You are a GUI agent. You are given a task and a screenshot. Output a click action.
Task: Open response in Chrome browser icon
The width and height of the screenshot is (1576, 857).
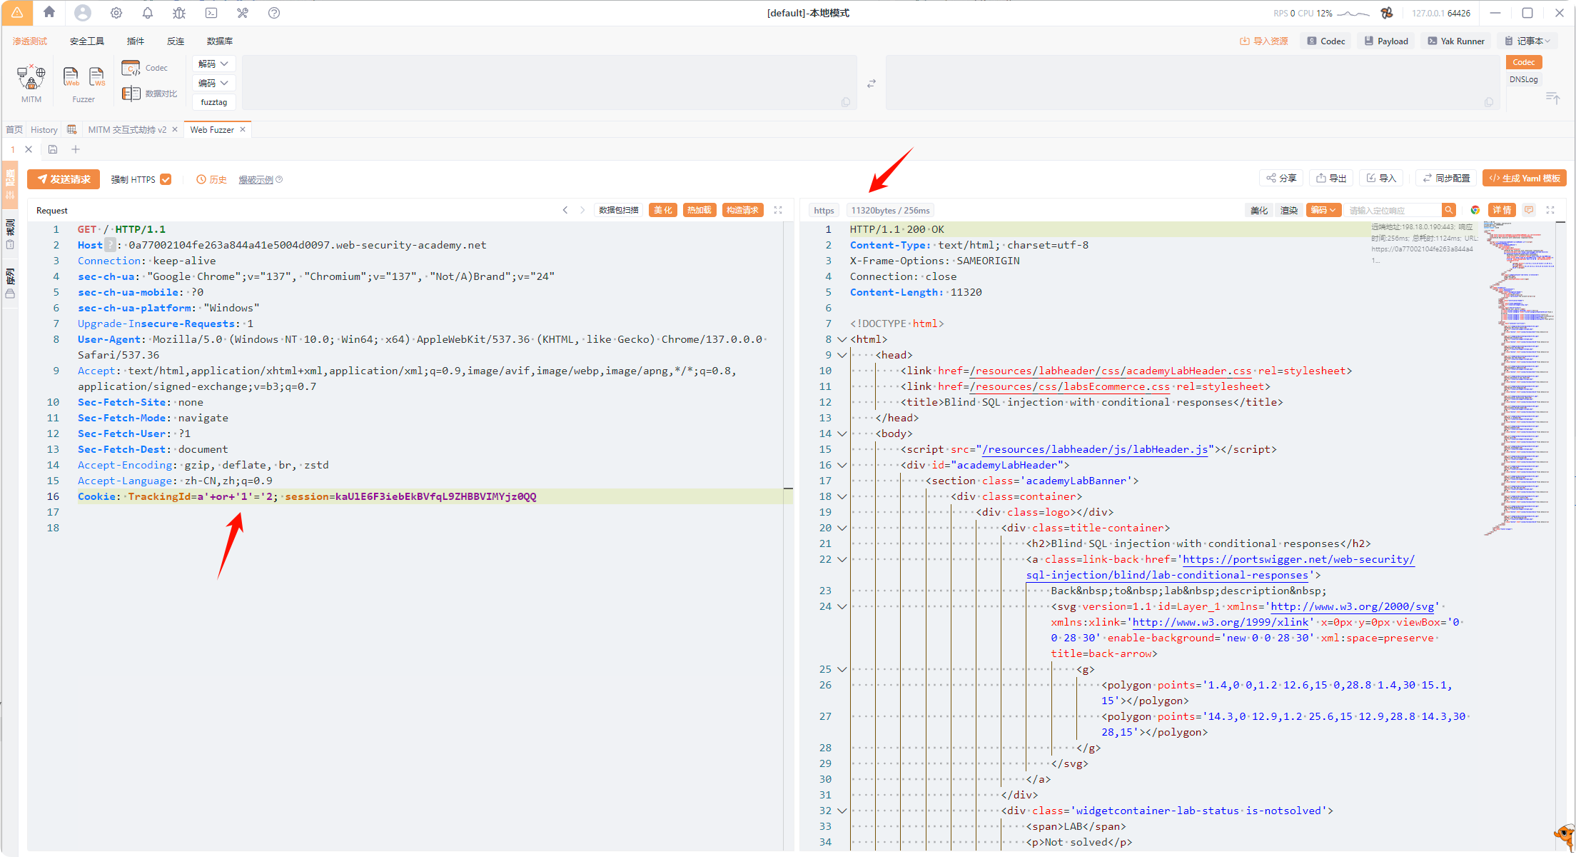point(1475,210)
